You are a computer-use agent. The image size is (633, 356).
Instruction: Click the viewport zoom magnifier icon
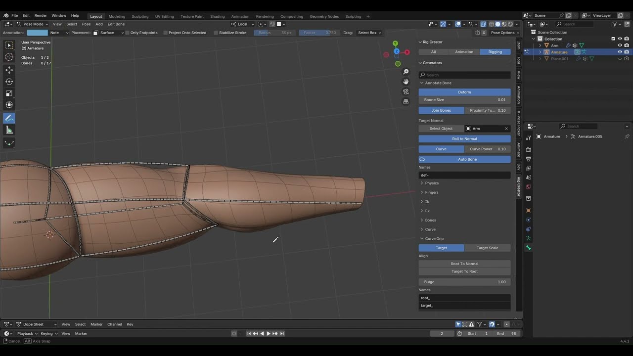click(406, 72)
